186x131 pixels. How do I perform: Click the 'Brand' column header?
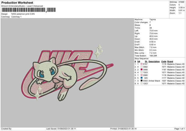[x=170, y=61]
